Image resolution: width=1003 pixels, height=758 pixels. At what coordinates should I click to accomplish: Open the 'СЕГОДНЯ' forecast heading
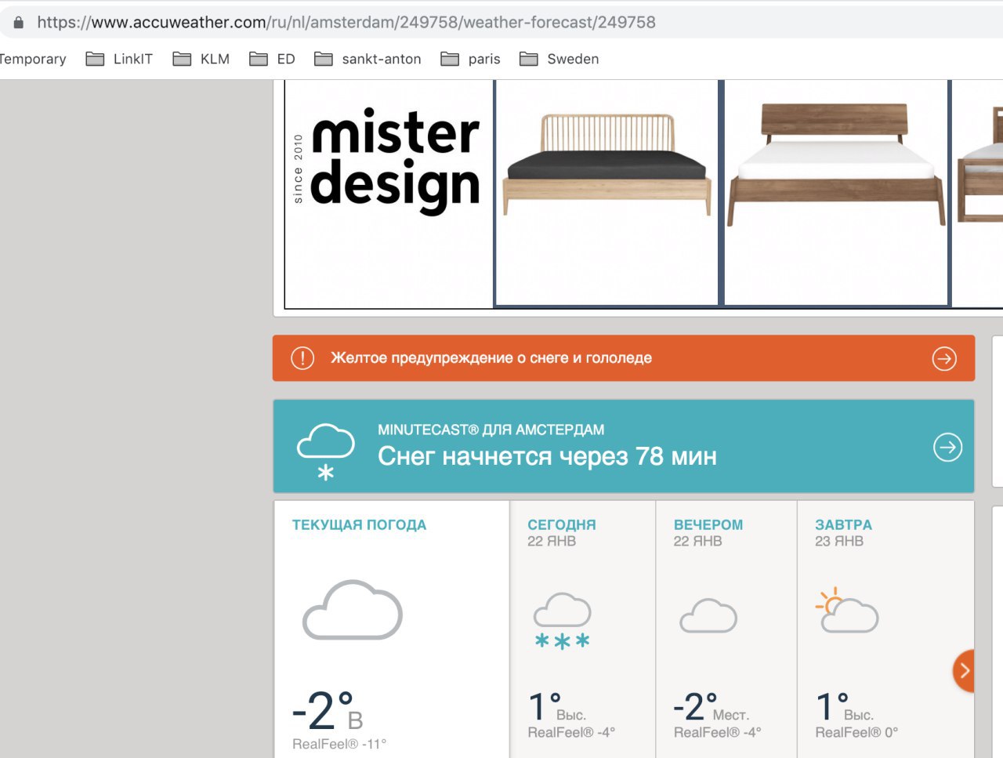(x=562, y=525)
